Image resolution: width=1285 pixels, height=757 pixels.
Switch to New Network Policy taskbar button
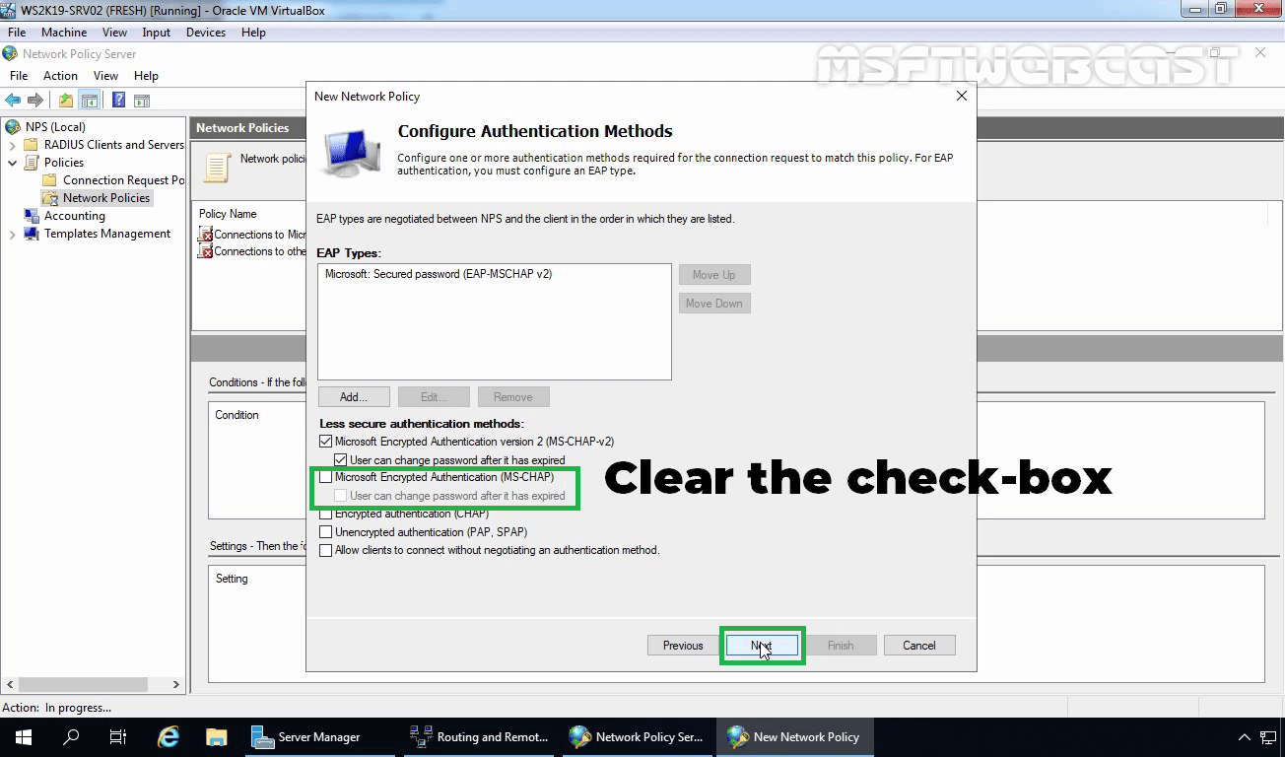click(794, 737)
